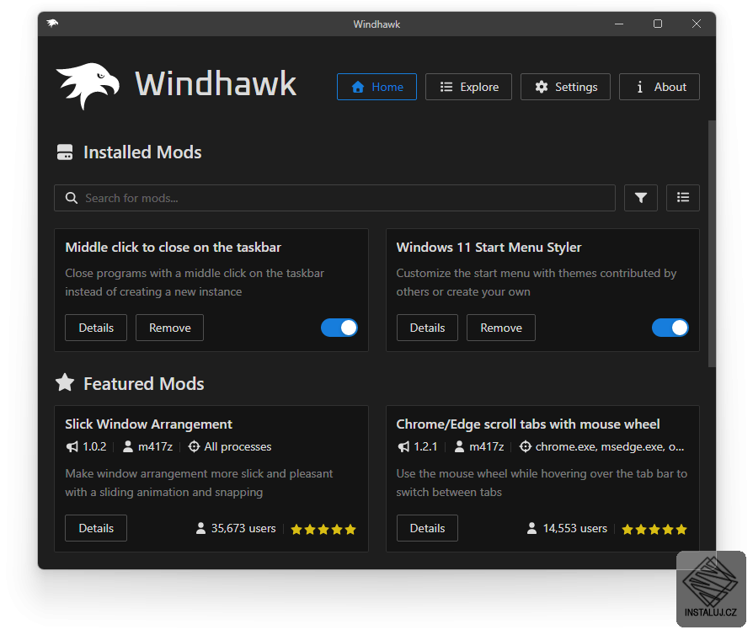Click author icon beside m417z in Slick Window Arrangement
The width and height of the screenshot is (753, 635).
point(128,446)
